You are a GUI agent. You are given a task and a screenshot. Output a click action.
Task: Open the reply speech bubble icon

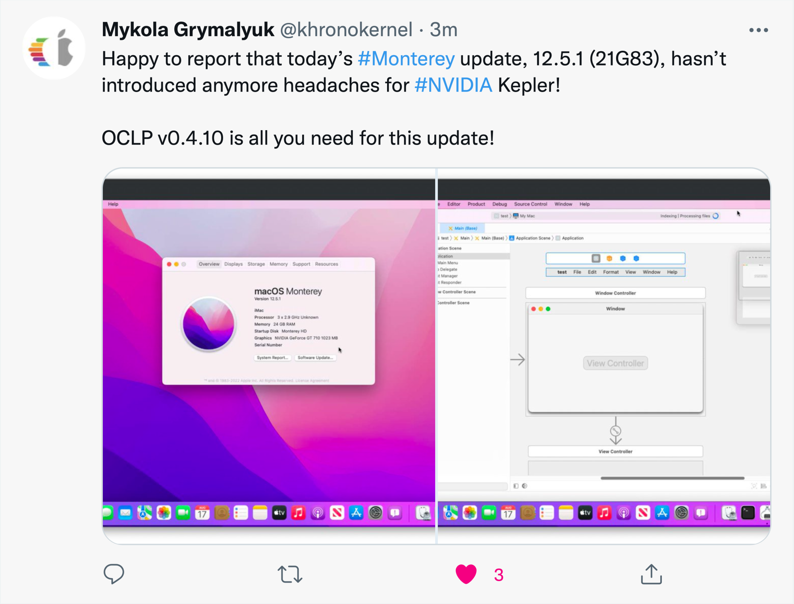pyautogui.click(x=114, y=574)
